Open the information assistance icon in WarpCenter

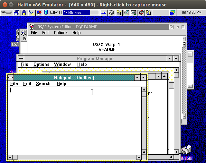coord(172,13)
